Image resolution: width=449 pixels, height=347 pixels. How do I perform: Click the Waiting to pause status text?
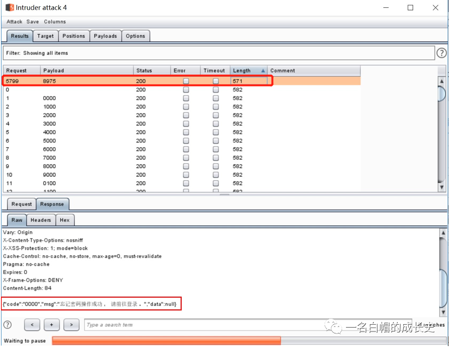(25, 341)
